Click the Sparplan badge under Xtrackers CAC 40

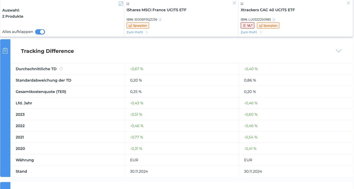pyautogui.click(x=268, y=26)
